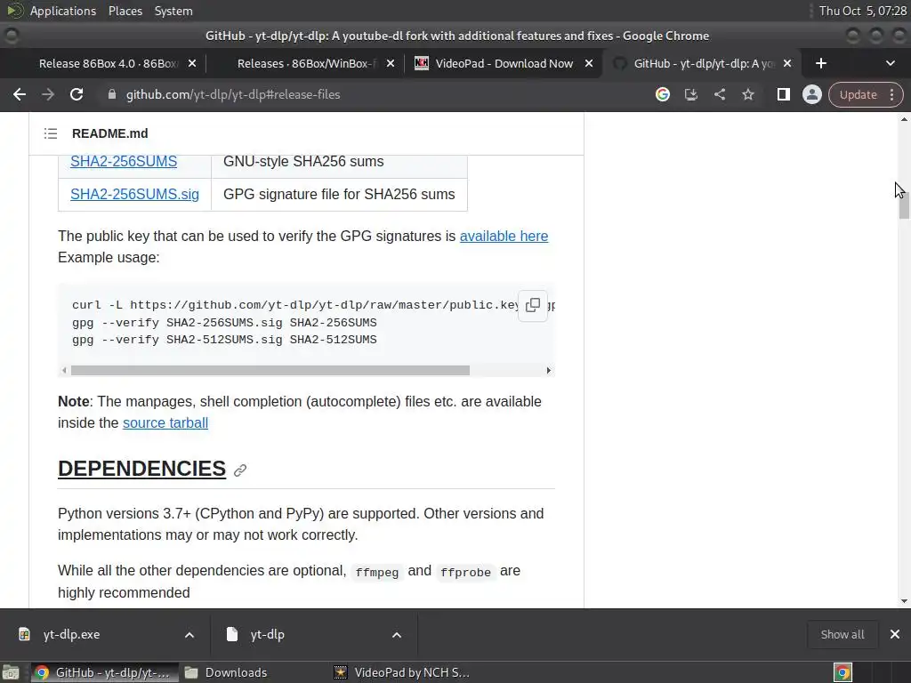The image size is (911, 683).
Task: Switch to Releases 86Box/WinBox tab
Action: tap(307, 63)
